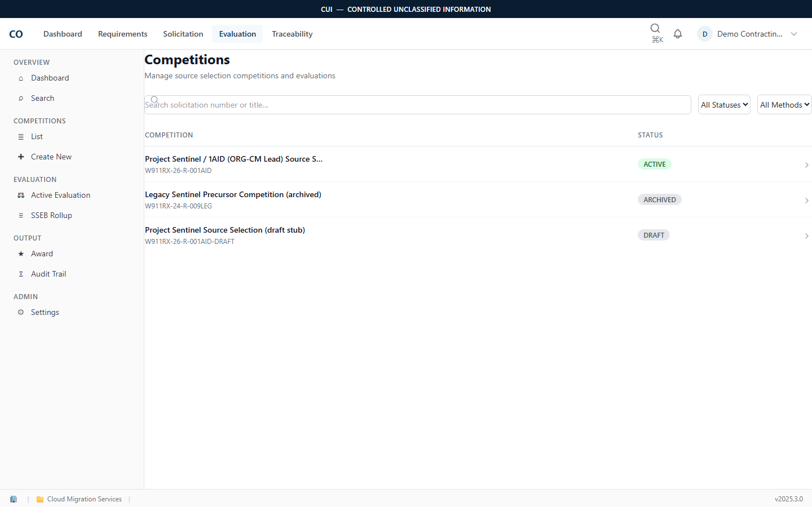Click the Active Evaluation scales icon

click(x=21, y=195)
